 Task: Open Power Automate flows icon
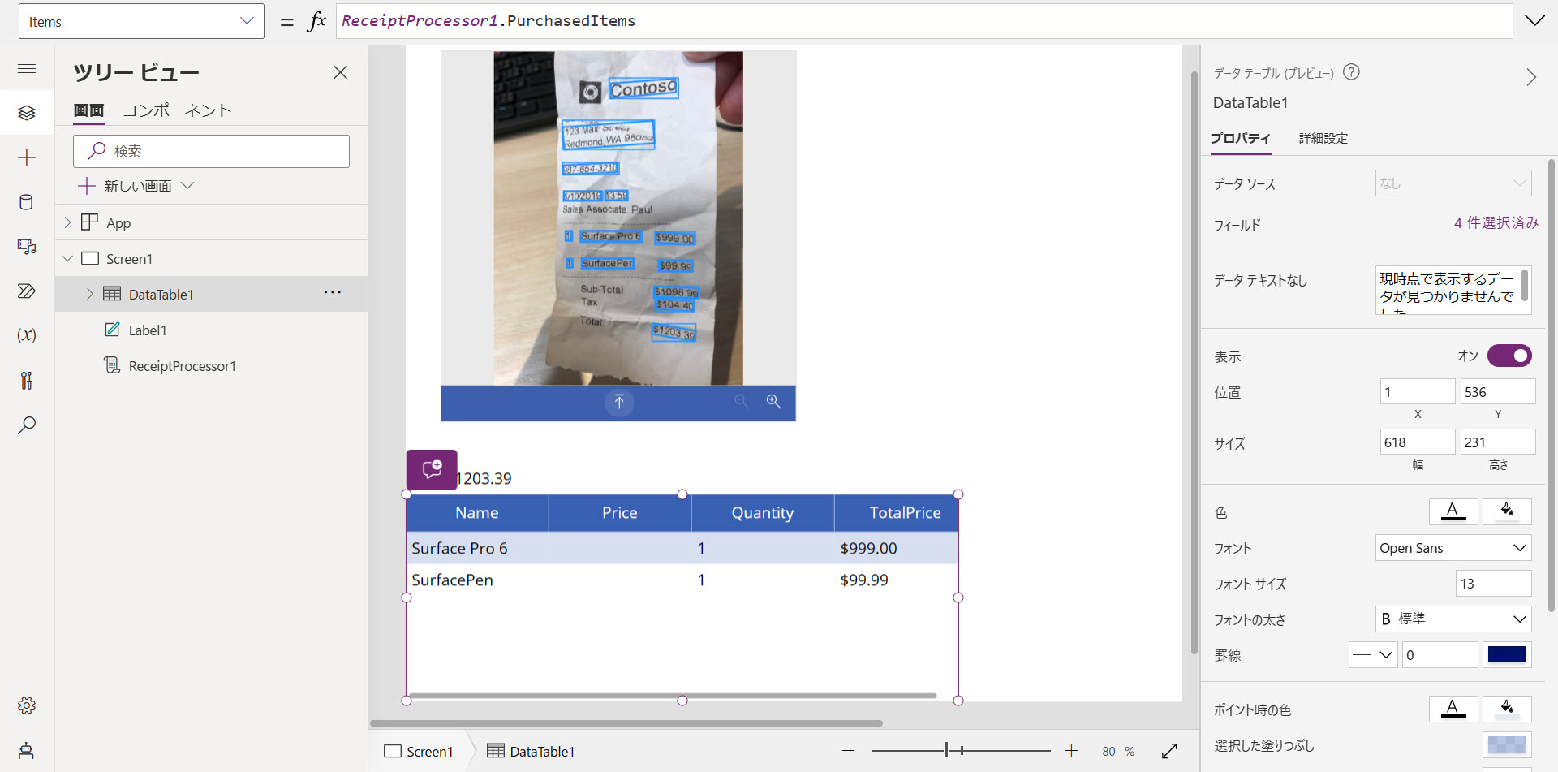[27, 291]
